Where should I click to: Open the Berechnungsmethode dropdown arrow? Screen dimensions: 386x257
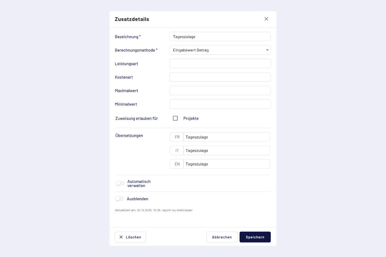pos(267,50)
